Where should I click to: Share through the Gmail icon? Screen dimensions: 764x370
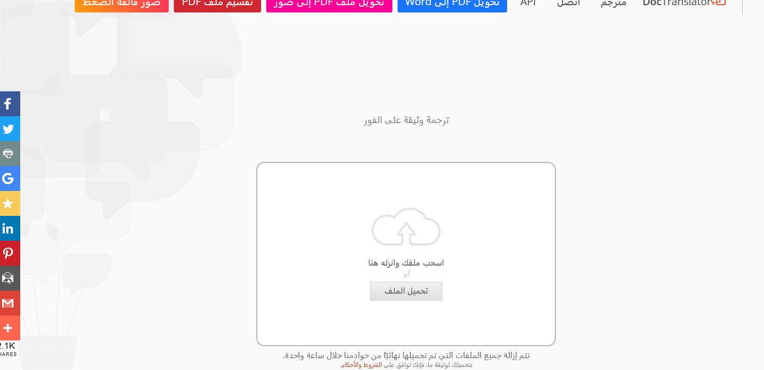(10, 303)
